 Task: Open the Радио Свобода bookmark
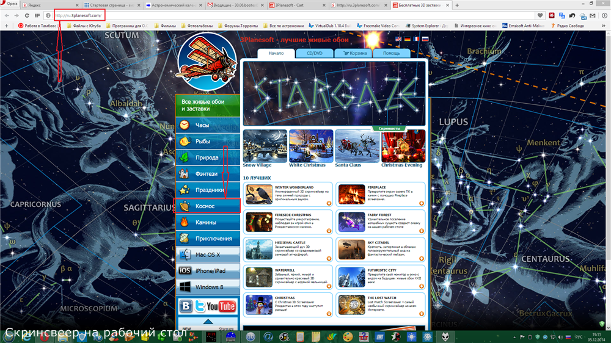point(568,26)
